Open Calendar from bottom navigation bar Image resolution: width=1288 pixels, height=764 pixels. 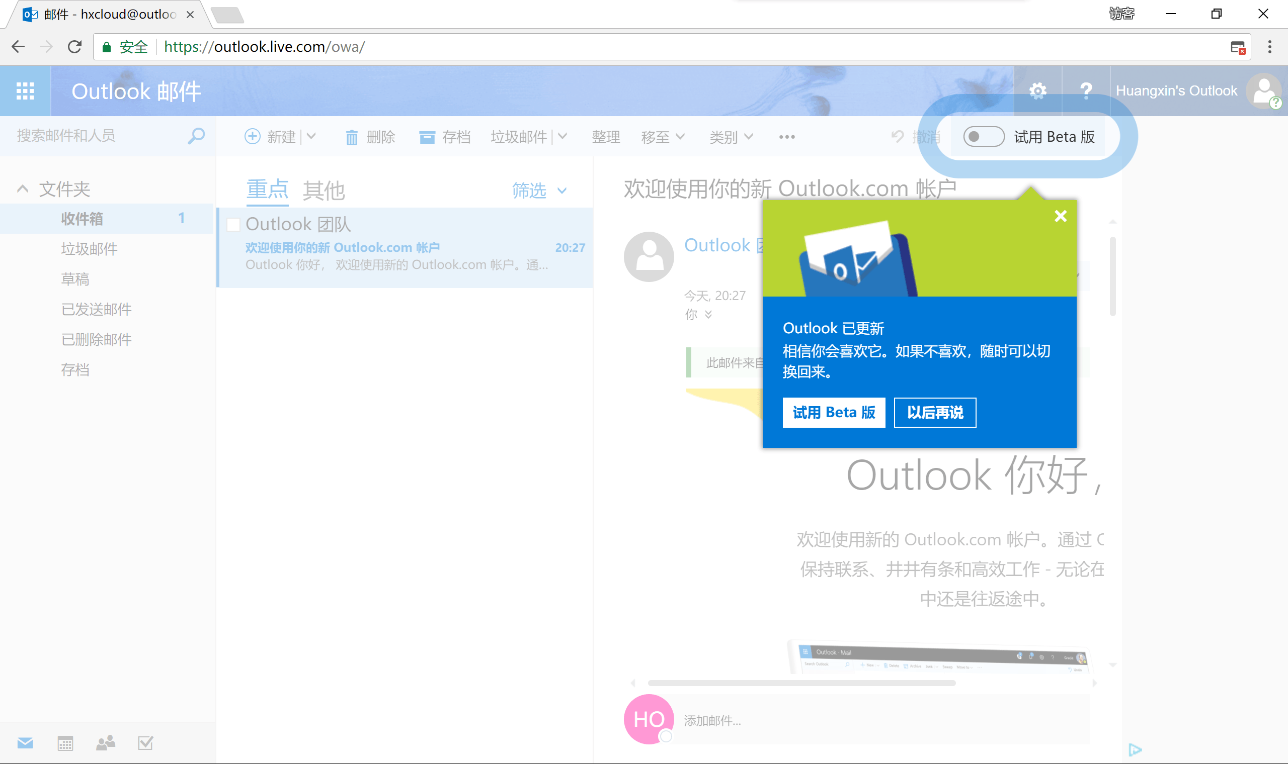65,743
